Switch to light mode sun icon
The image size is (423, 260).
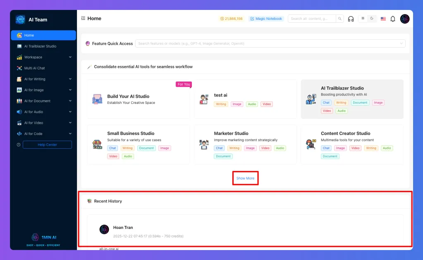pyautogui.click(x=363, y=18)
